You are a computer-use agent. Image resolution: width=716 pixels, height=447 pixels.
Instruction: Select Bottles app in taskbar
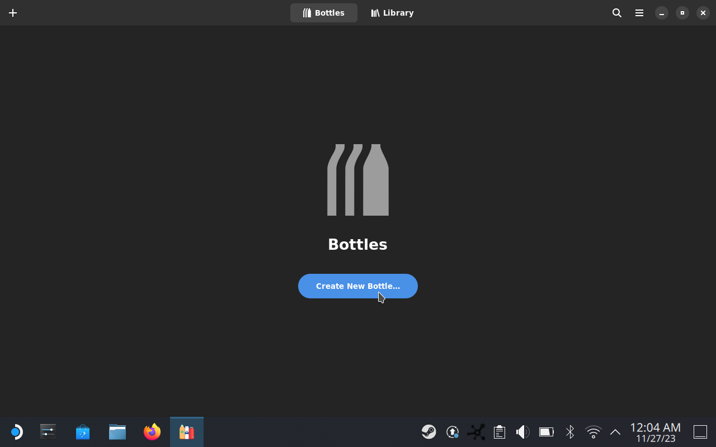coord(187,432)
